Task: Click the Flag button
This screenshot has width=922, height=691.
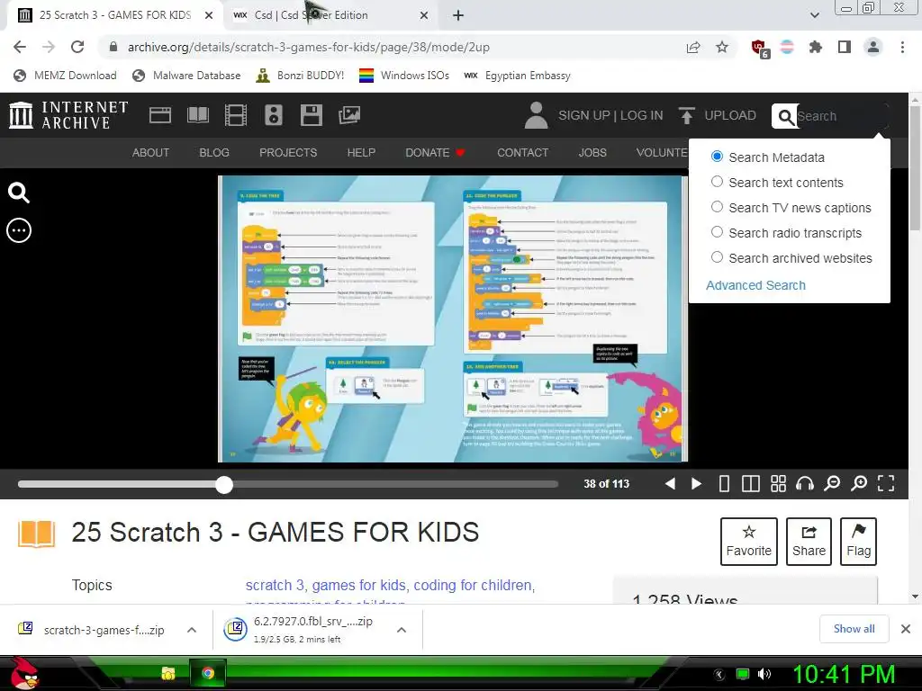Action: coord(858,541)
